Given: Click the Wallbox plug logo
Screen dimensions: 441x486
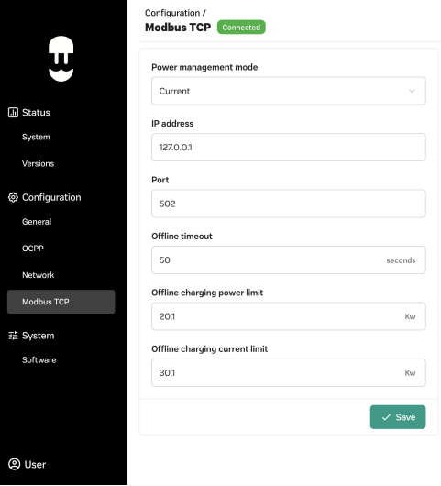Looking at the screenshot, I should click(61, 59).
